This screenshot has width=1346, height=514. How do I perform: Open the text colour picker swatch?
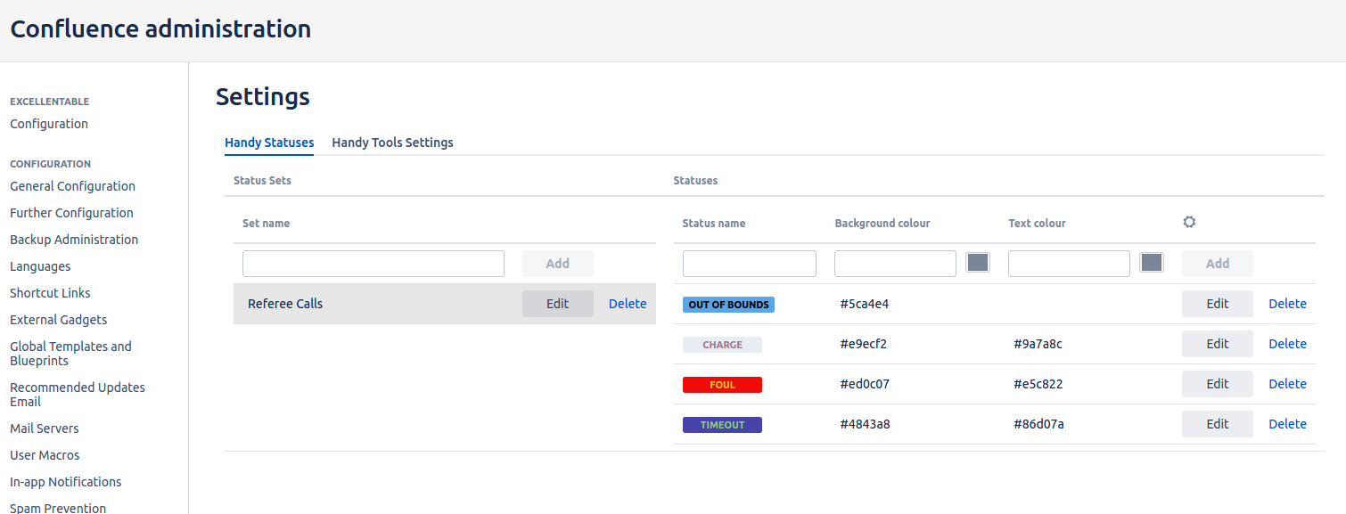coord(1151,262)
